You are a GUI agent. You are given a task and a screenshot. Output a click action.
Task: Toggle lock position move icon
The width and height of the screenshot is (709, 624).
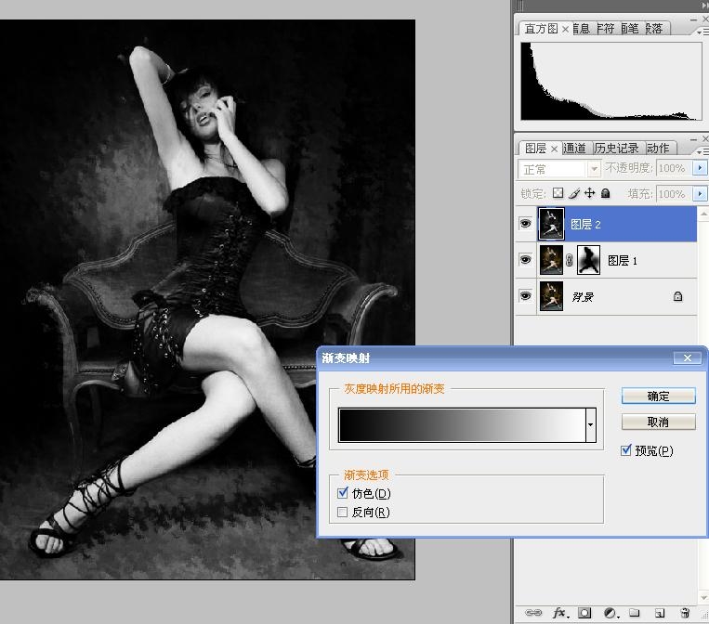pos(590,193)
